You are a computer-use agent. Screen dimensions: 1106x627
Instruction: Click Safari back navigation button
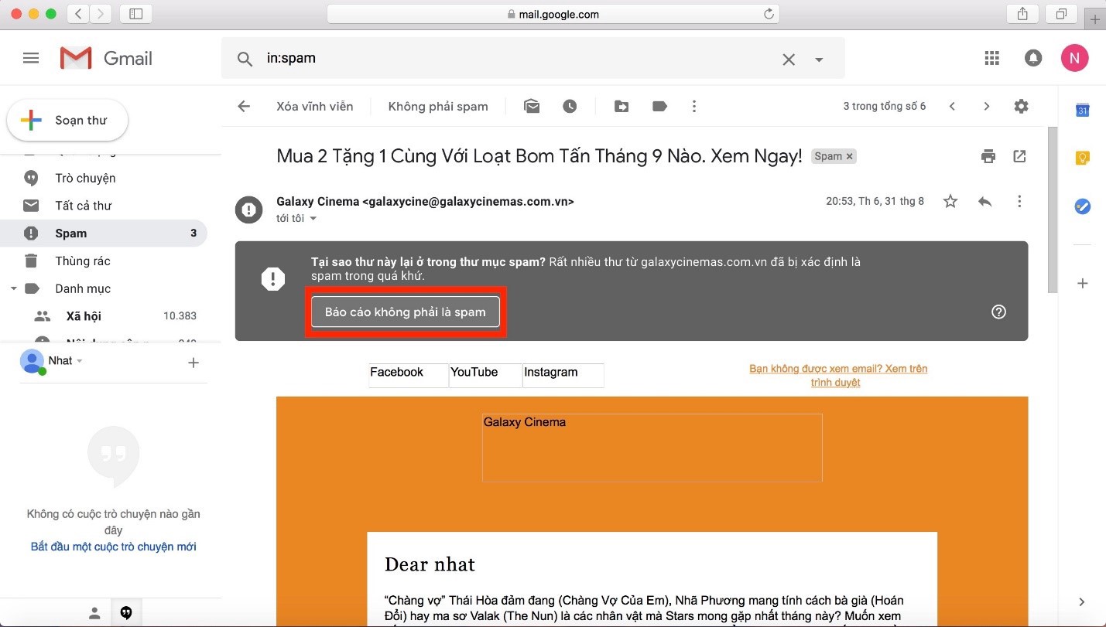[78, 14]
